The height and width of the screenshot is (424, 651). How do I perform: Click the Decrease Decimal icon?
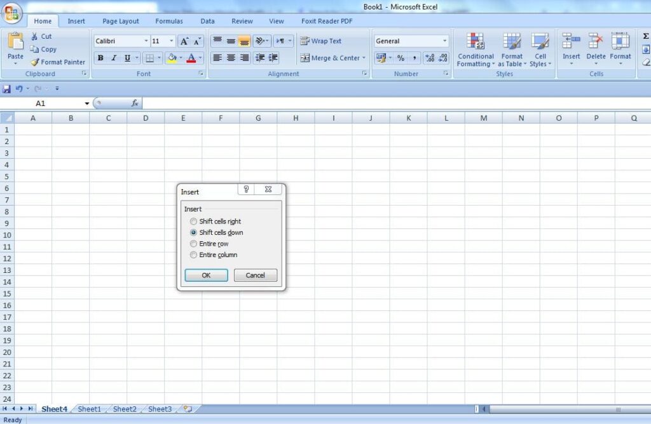[x=443, y=58]
